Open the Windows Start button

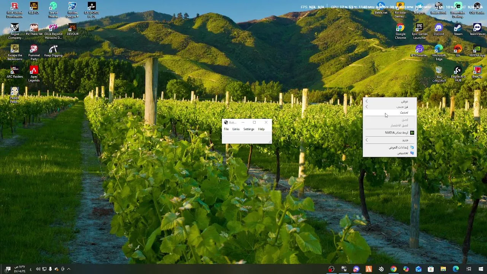tap(481, 269)
